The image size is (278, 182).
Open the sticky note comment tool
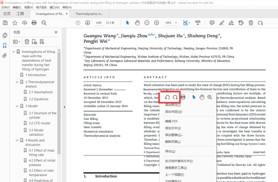pyautogui.click(x=211, y=23)
